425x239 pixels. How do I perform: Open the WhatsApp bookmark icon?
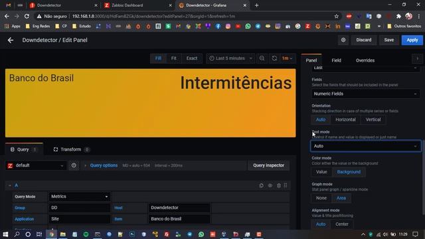248,27
